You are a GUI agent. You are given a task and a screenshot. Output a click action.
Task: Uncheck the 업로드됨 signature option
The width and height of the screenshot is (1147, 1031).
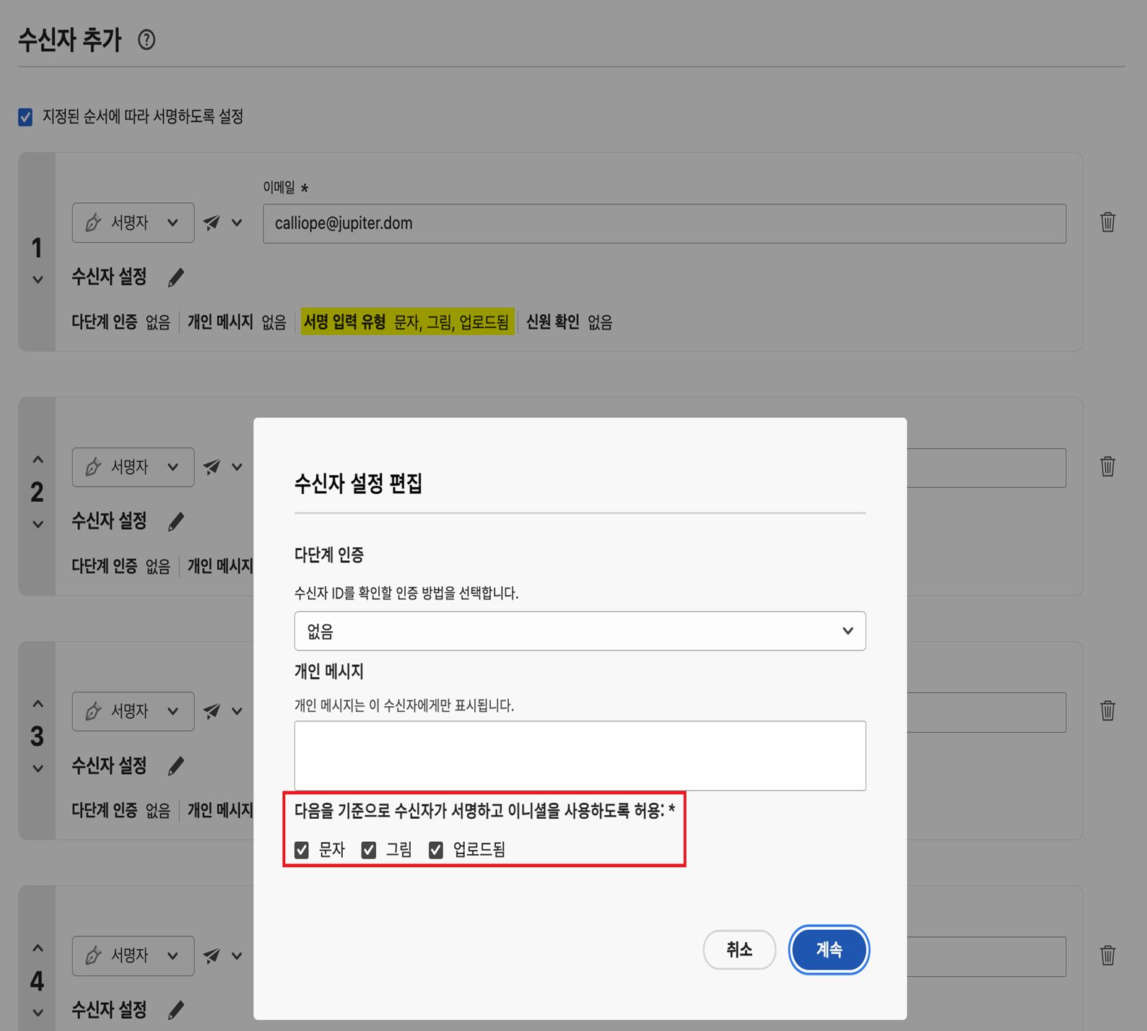[436, 850]
